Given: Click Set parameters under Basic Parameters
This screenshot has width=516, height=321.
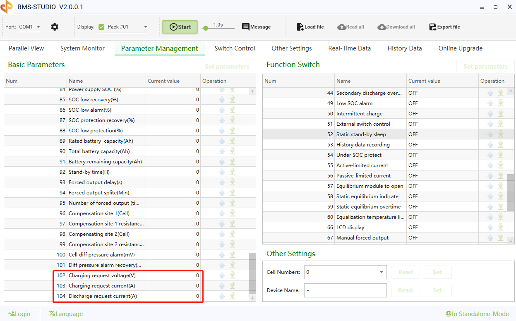Looking at the screenshot, I should tap(227, 67).
